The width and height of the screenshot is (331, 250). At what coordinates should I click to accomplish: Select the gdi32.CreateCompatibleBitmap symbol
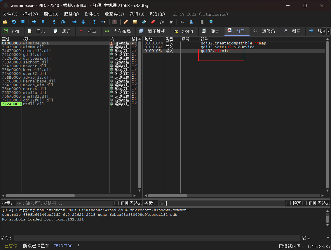click(234, 43)
